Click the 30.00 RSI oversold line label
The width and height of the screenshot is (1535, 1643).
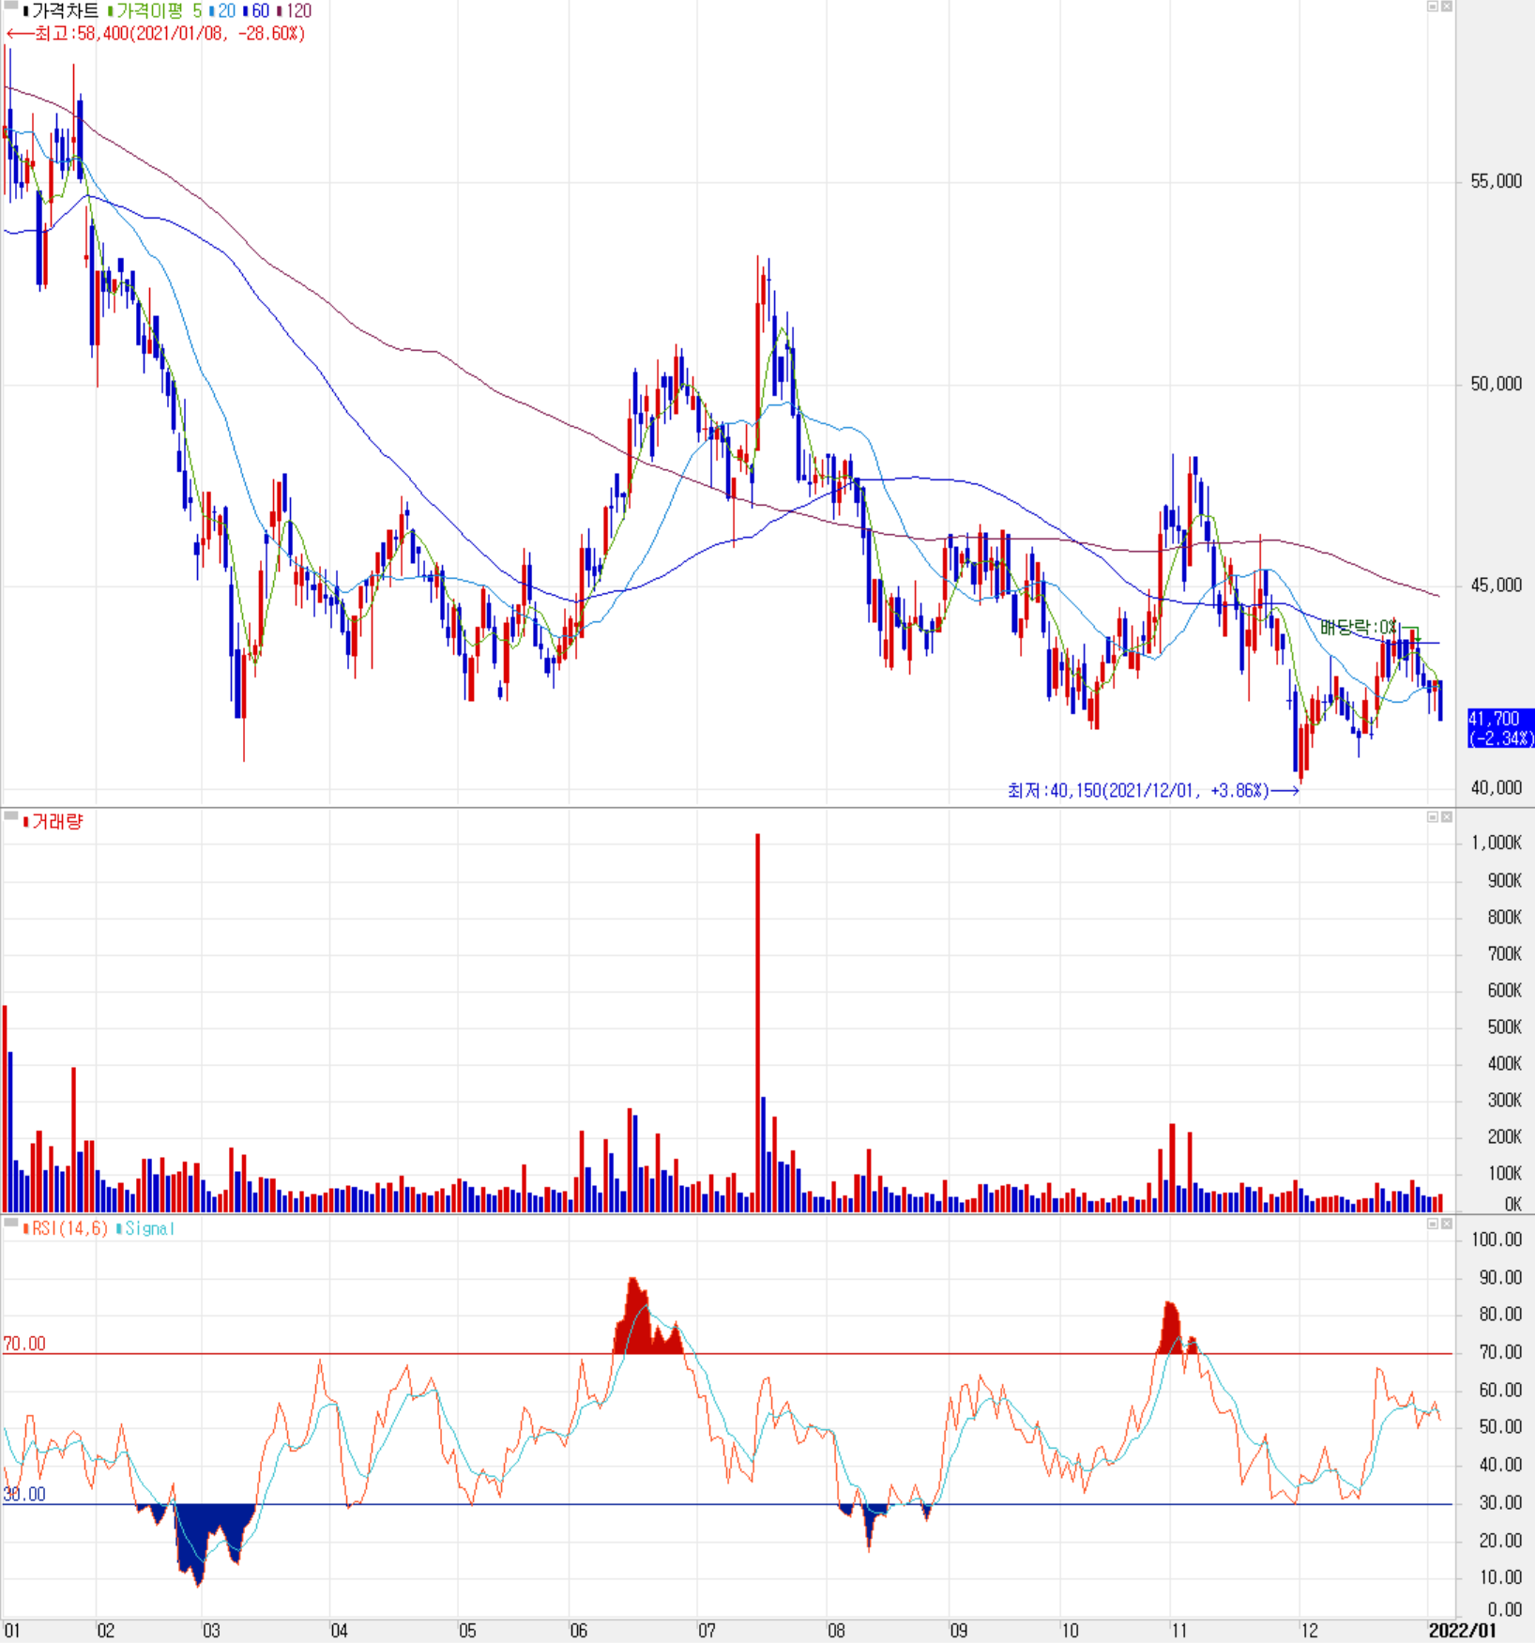click(24, 1494)
